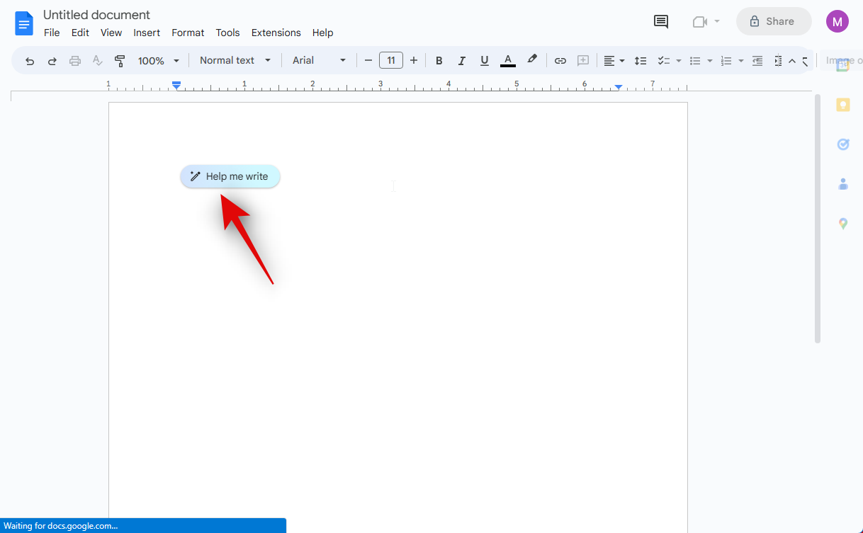Start a video meeting via the camera icon
The height and width of the screenshot is (533, 863).
(x=700, y=21)
